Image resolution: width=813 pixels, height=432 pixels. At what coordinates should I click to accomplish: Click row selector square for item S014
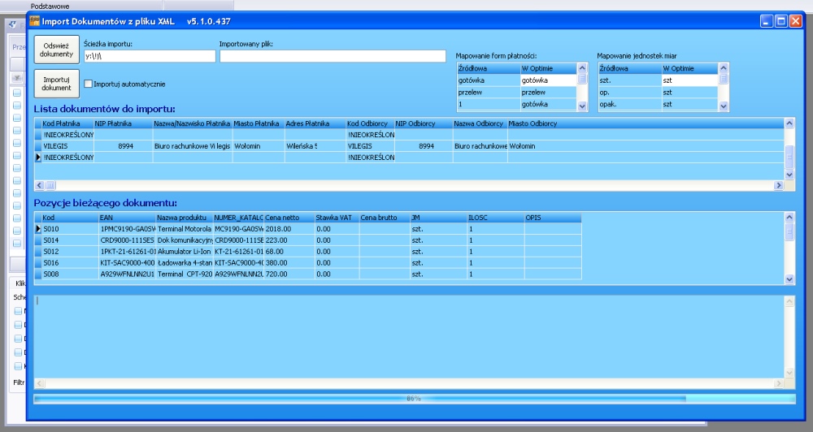click(37, 240)
